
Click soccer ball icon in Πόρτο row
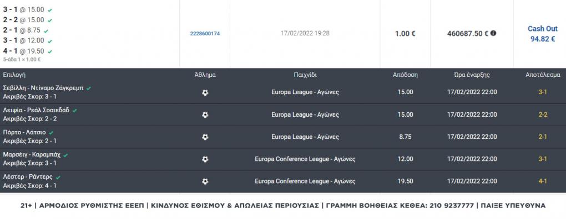pyautogui.click(x=205, y=137)
